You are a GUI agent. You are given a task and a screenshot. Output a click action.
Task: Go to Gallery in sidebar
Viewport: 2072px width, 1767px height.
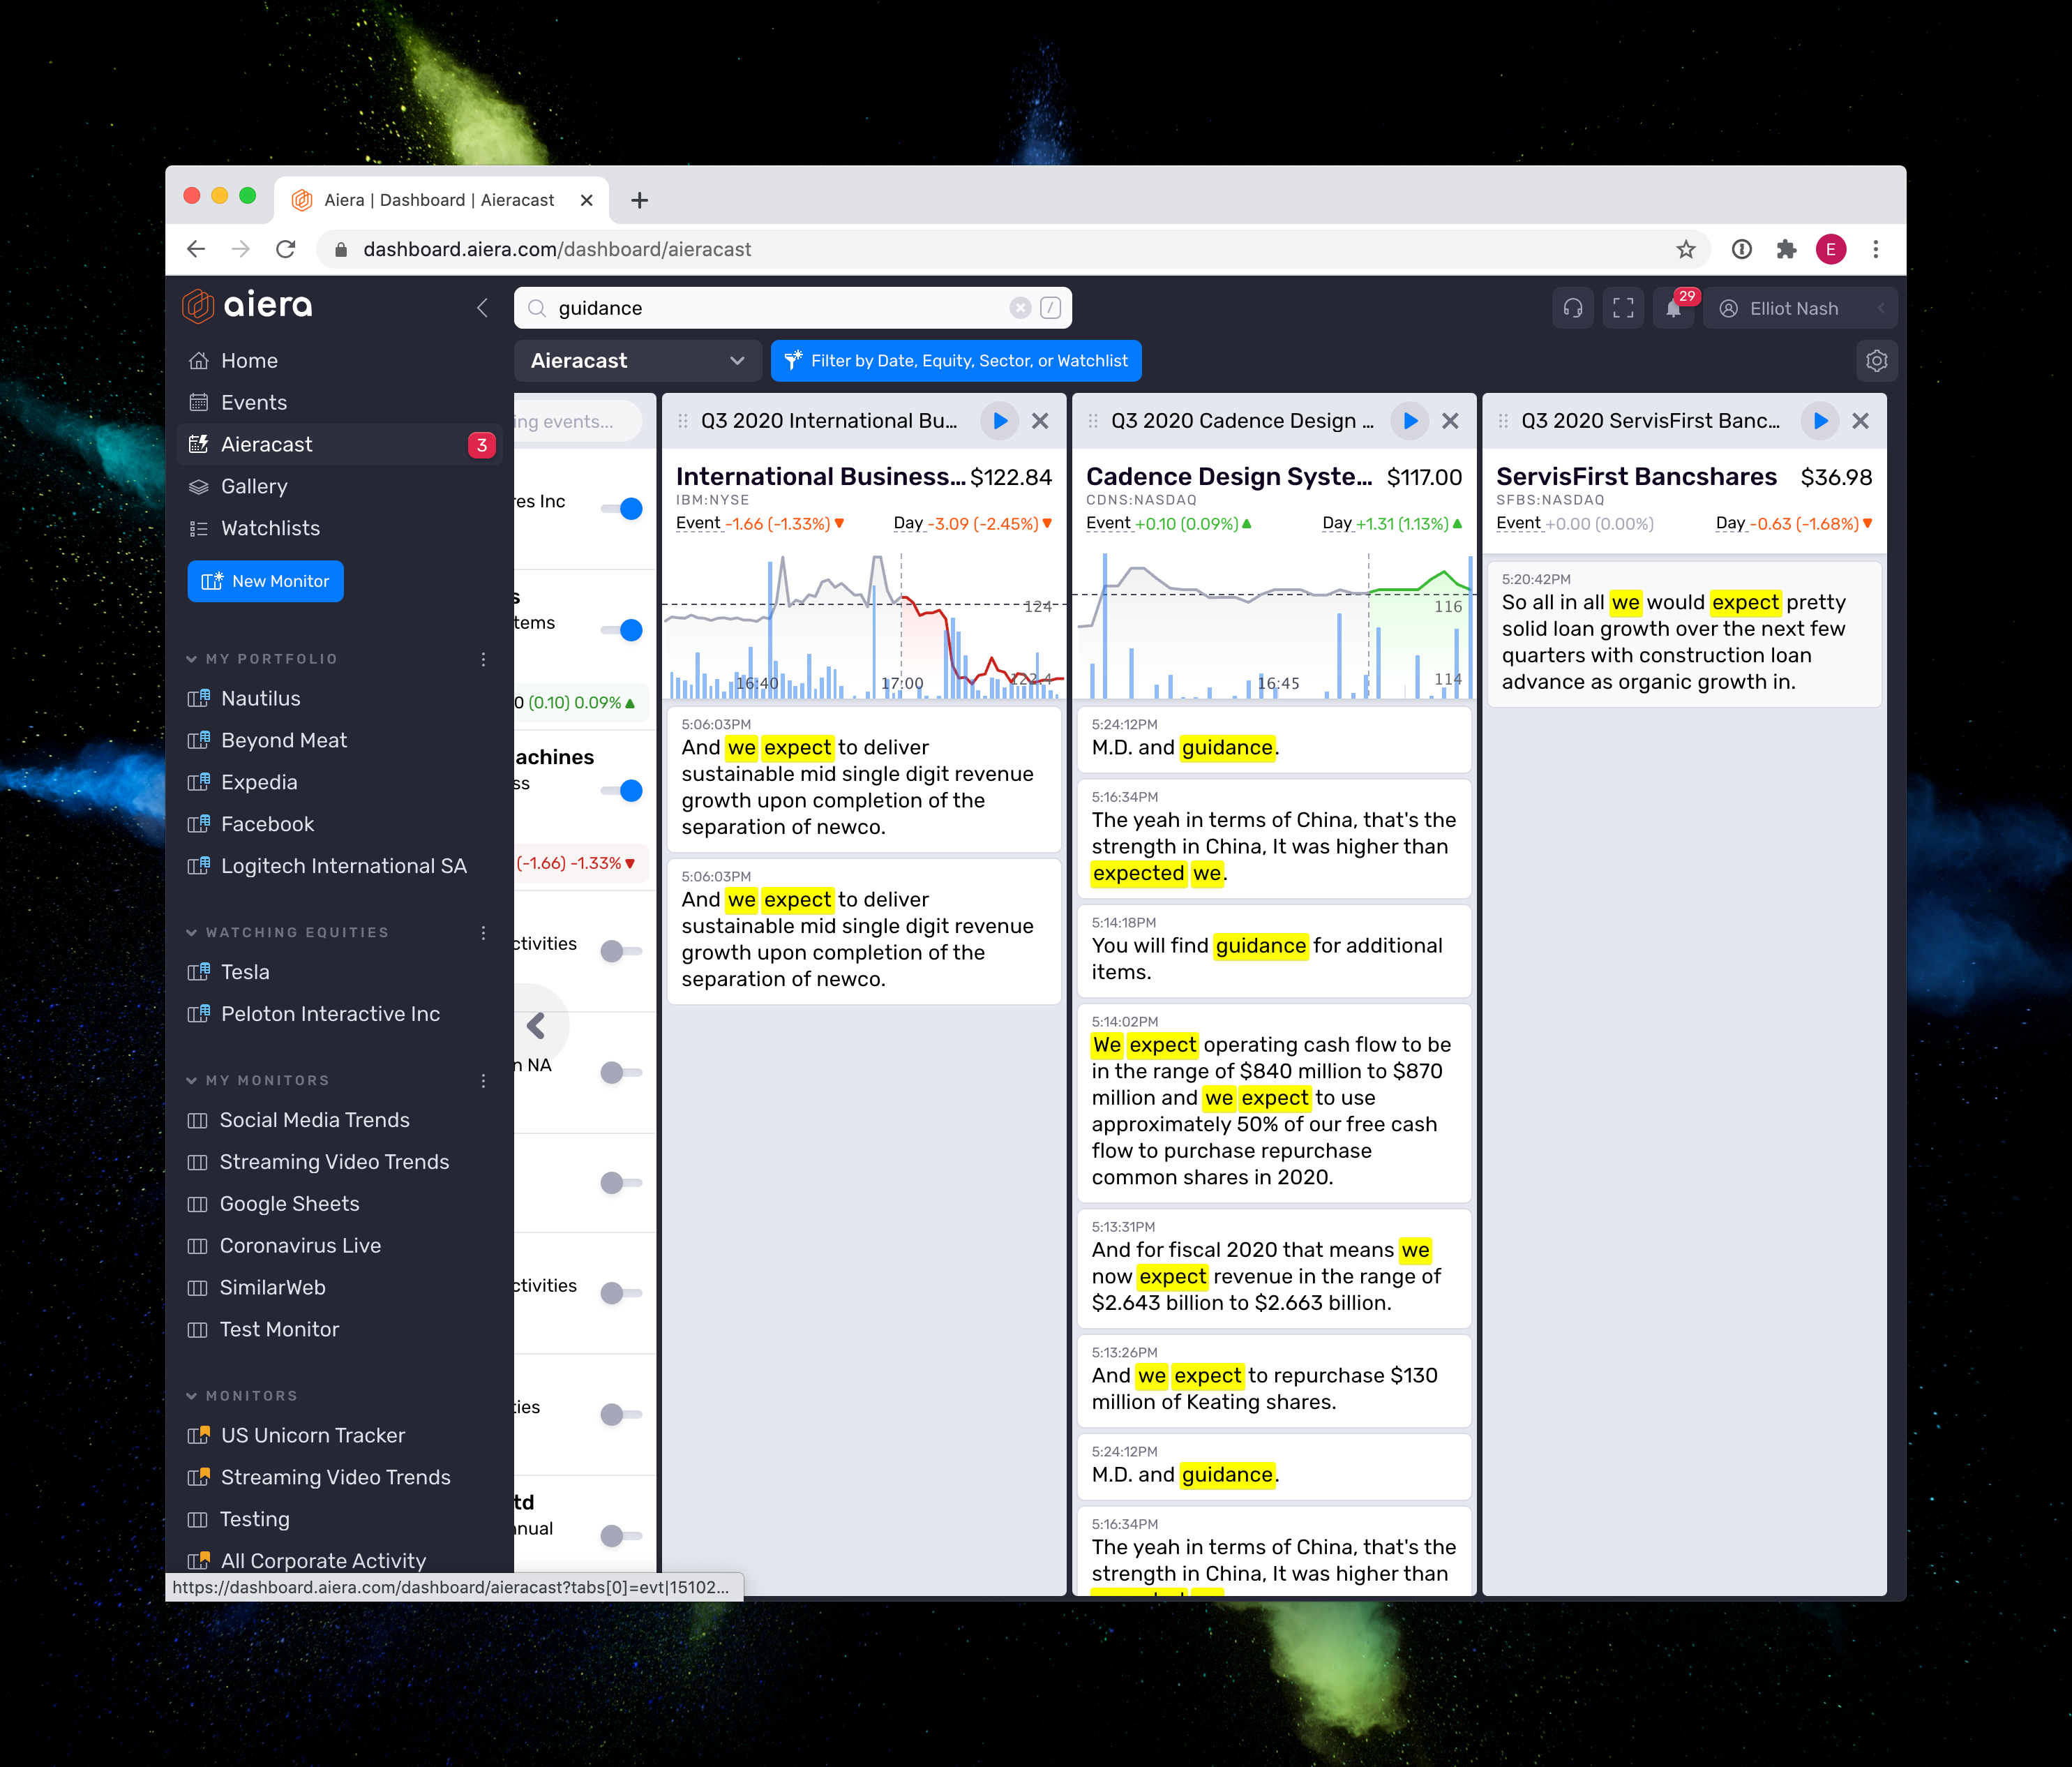tap(254, 486)
